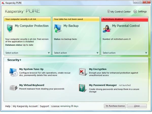The height and width of the screenshot is (114, 152).
Task: Click the My Parental Control heading
Action: tap(126, 26)
